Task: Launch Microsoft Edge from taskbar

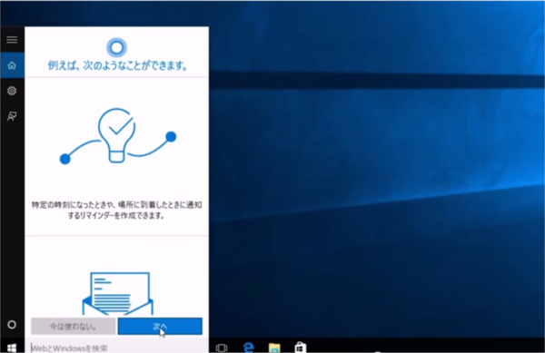Action: (248, 347)
